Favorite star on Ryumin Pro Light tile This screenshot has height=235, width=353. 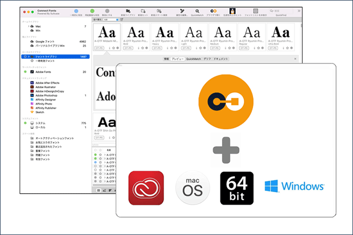click(x=200, y=48)
